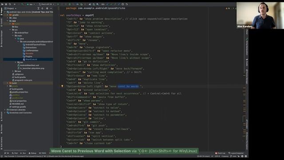
Task: Hide the Project panel with minus icon
Action: (x=51, y=8)
